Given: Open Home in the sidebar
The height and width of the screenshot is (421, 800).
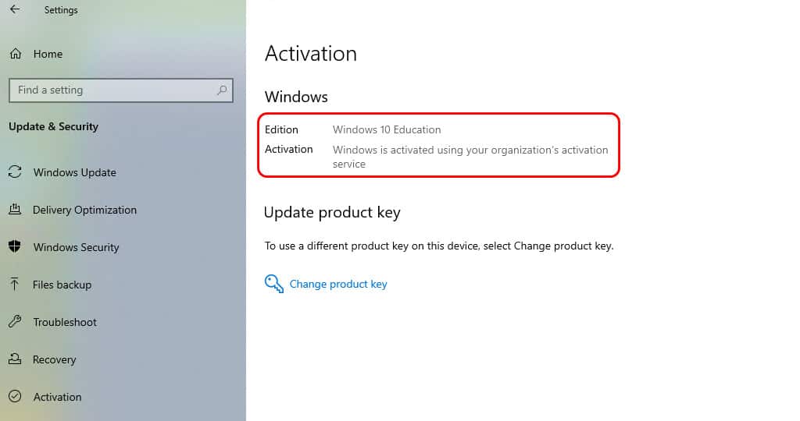Looking at the screenshot, I should [x=48, y=54].
